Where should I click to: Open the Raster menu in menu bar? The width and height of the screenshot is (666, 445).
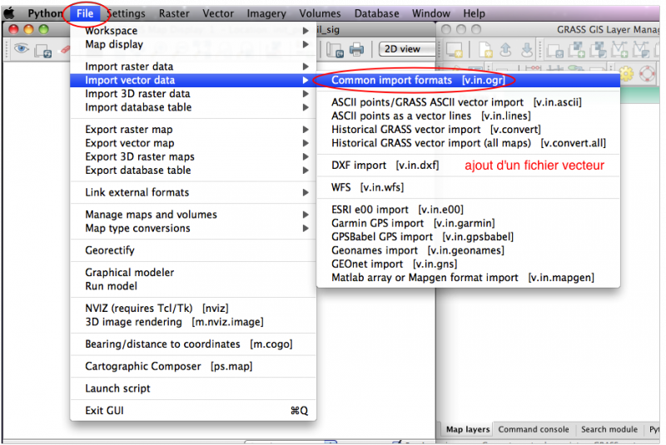tap(174, 13)
